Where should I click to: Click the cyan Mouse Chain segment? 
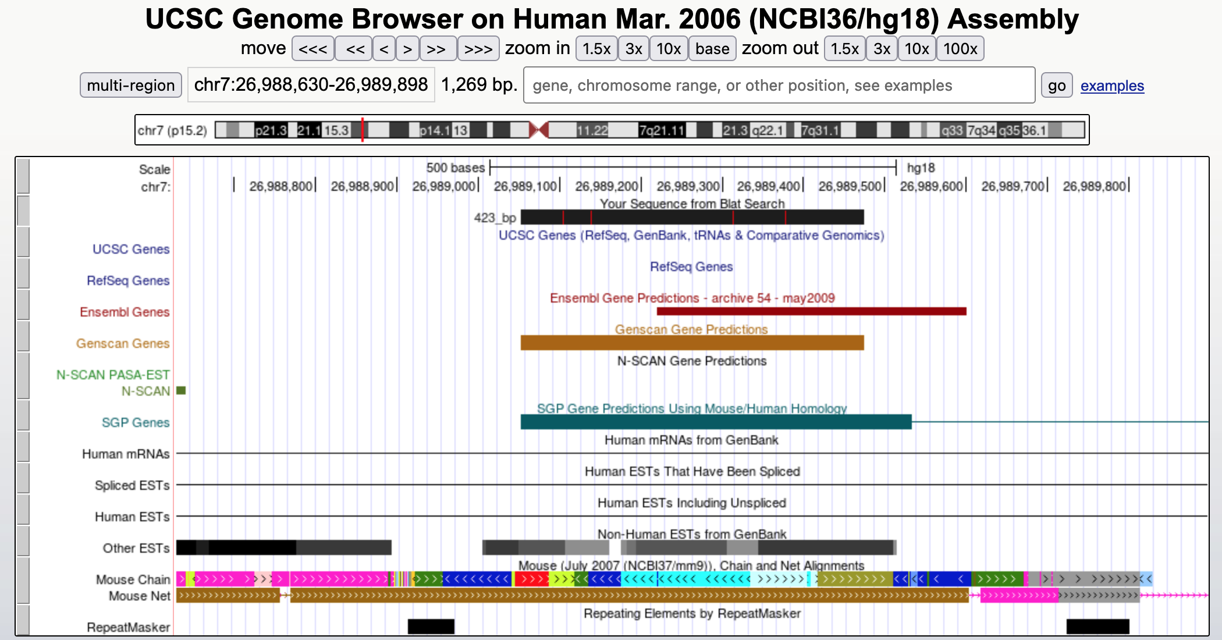click(x=687, y=579)
